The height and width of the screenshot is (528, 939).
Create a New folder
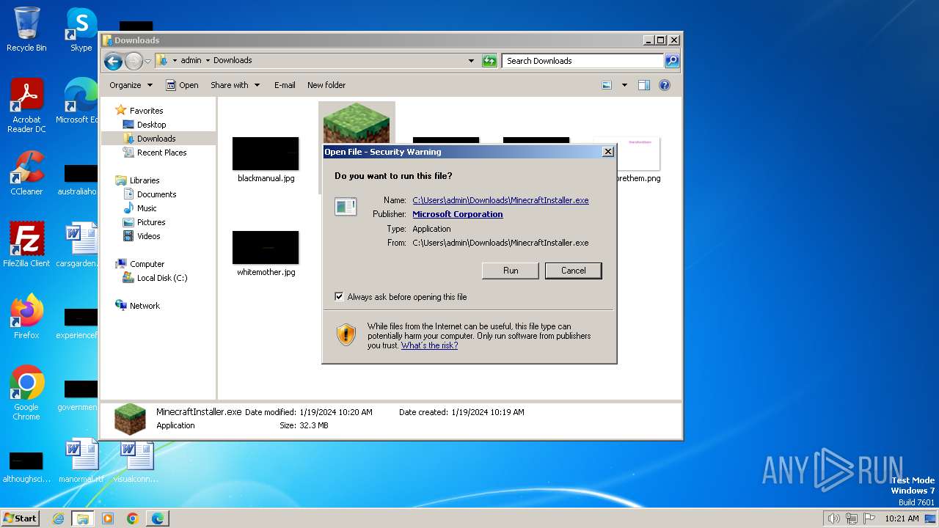[326, 85]
